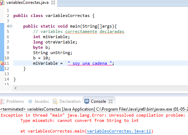Click the class name variablesCorrectas in code
The image size is (188, 135).
[x=68, y=16]
